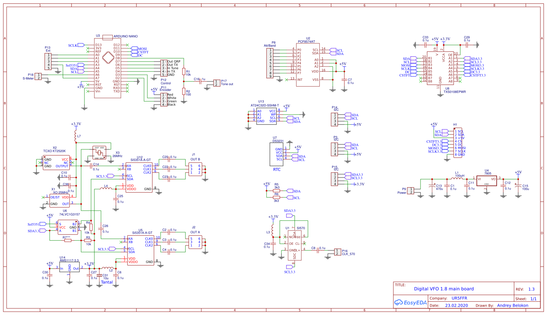Select the Si570 oscillator U1 symbol
547x315 pixels.
point(294,245)
